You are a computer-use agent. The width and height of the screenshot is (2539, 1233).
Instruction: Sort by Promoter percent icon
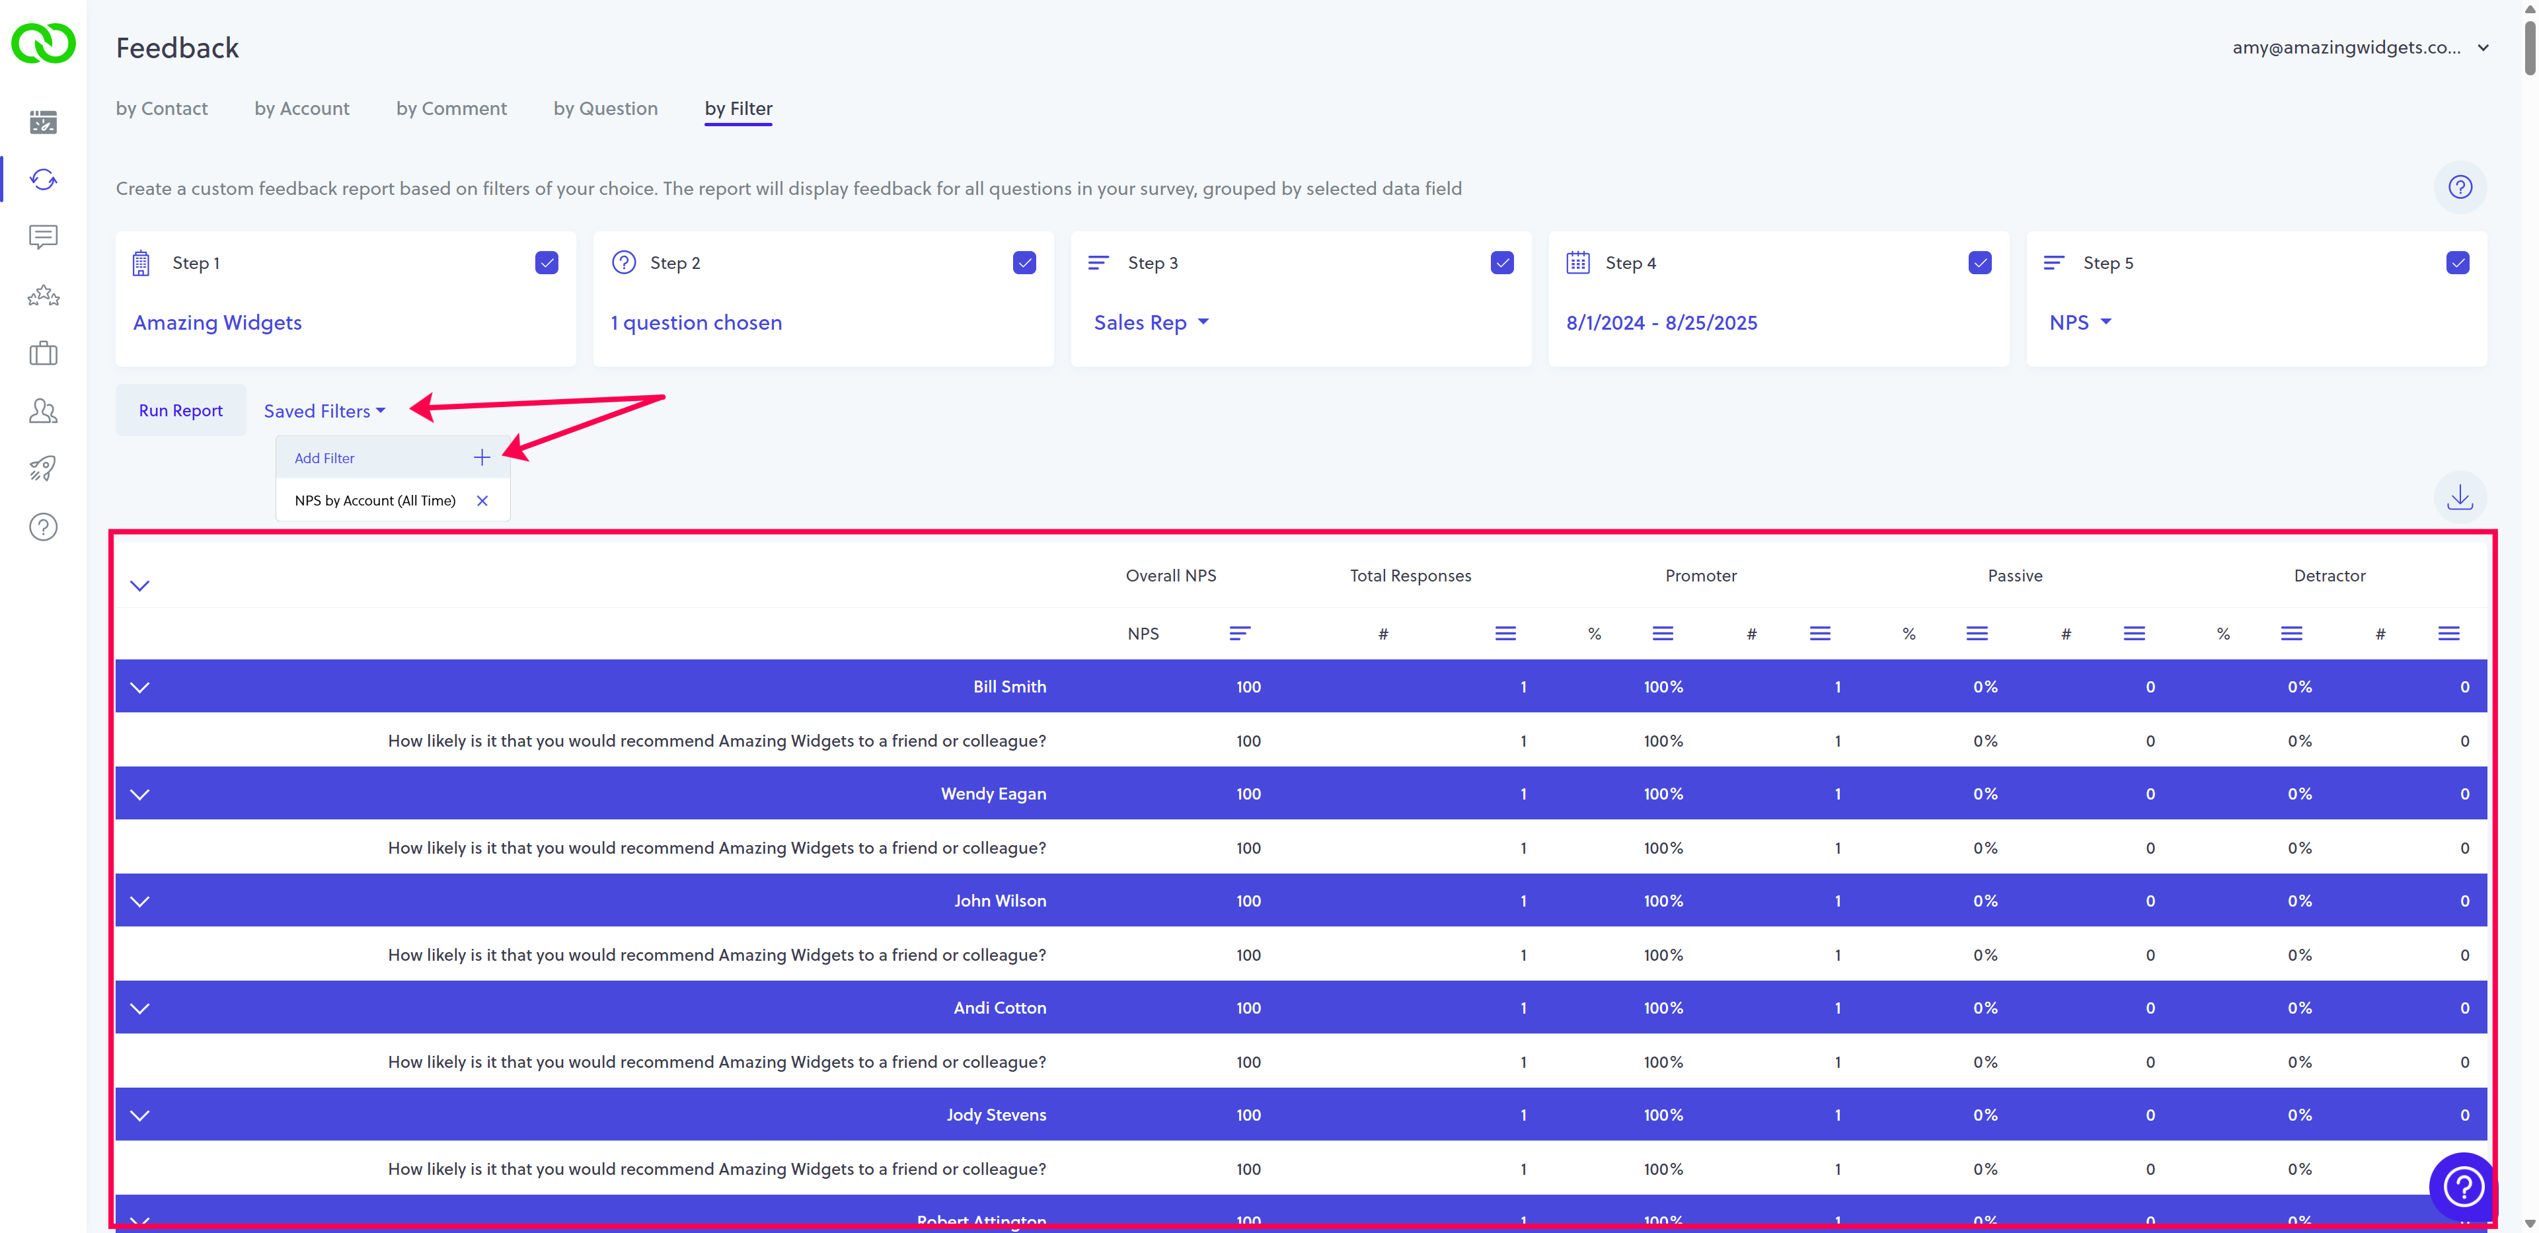1663,634
